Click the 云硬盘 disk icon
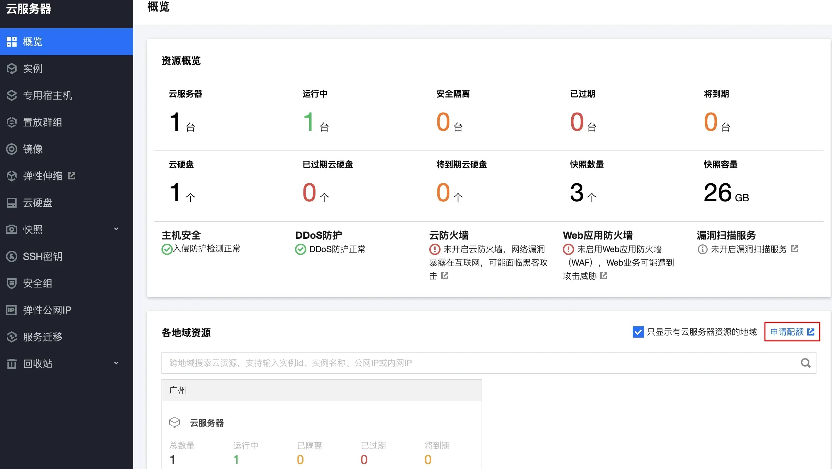The image size is (832, 469). 12,203
